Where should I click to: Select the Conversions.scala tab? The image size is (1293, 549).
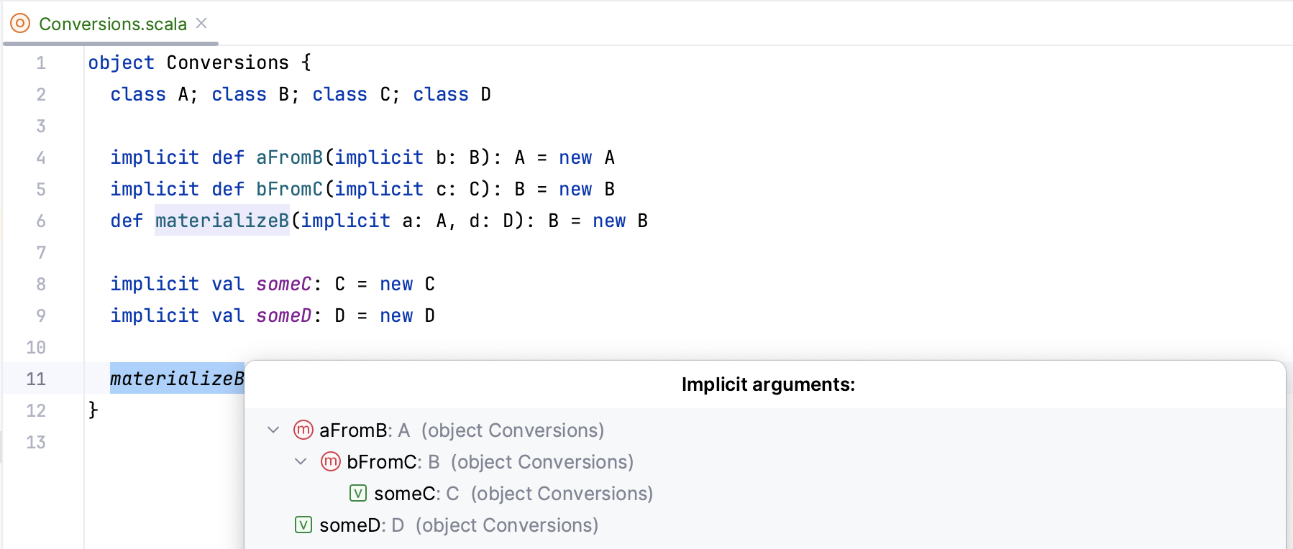click(x=115, y=24)
